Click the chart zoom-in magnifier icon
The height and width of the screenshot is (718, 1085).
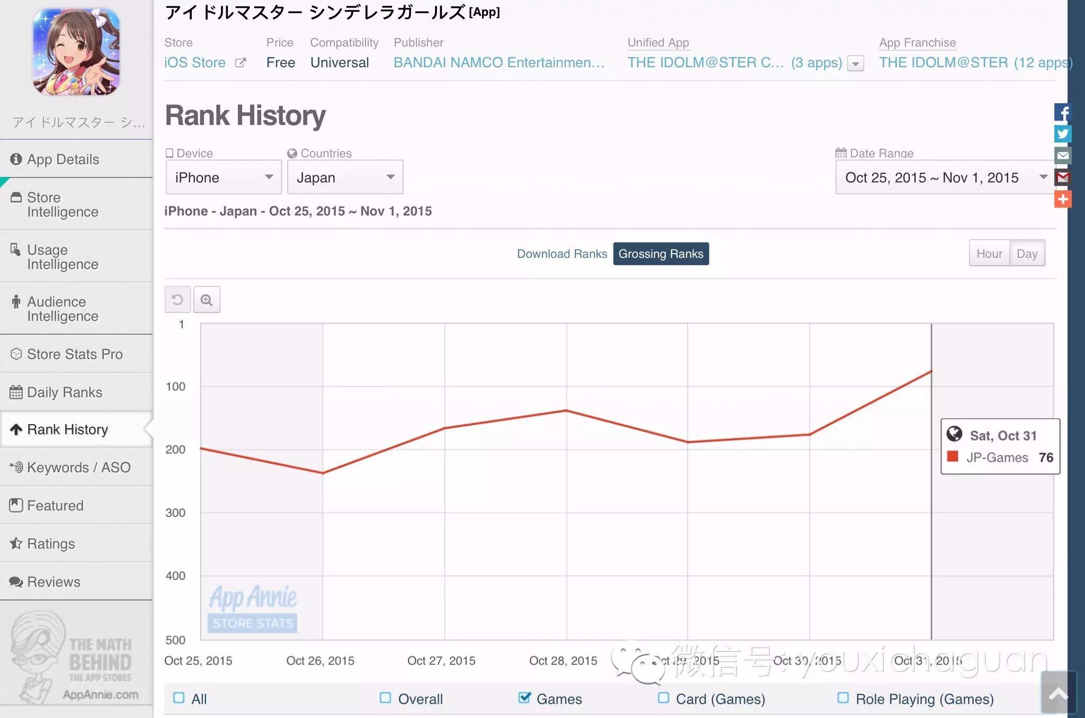coord(207,299)
